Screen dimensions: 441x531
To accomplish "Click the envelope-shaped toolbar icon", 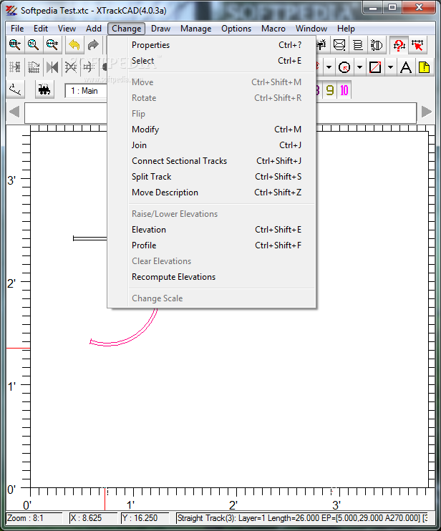I will [339, 44].
